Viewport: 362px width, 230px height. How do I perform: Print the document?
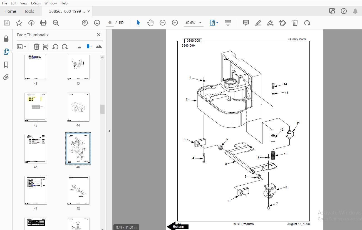43,23
